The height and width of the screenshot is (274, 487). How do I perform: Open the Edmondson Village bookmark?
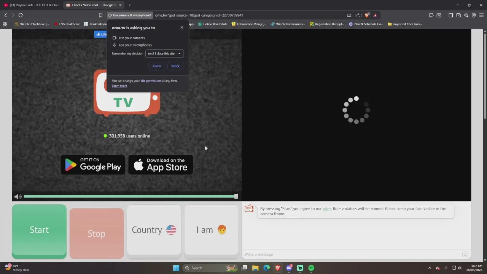[x=249, y=24]
